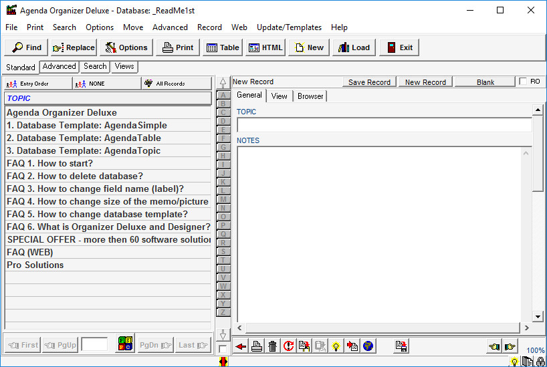Screen dimensions: 547x367
Task: Click the copy record icon with red arrow
Action: 304,346
